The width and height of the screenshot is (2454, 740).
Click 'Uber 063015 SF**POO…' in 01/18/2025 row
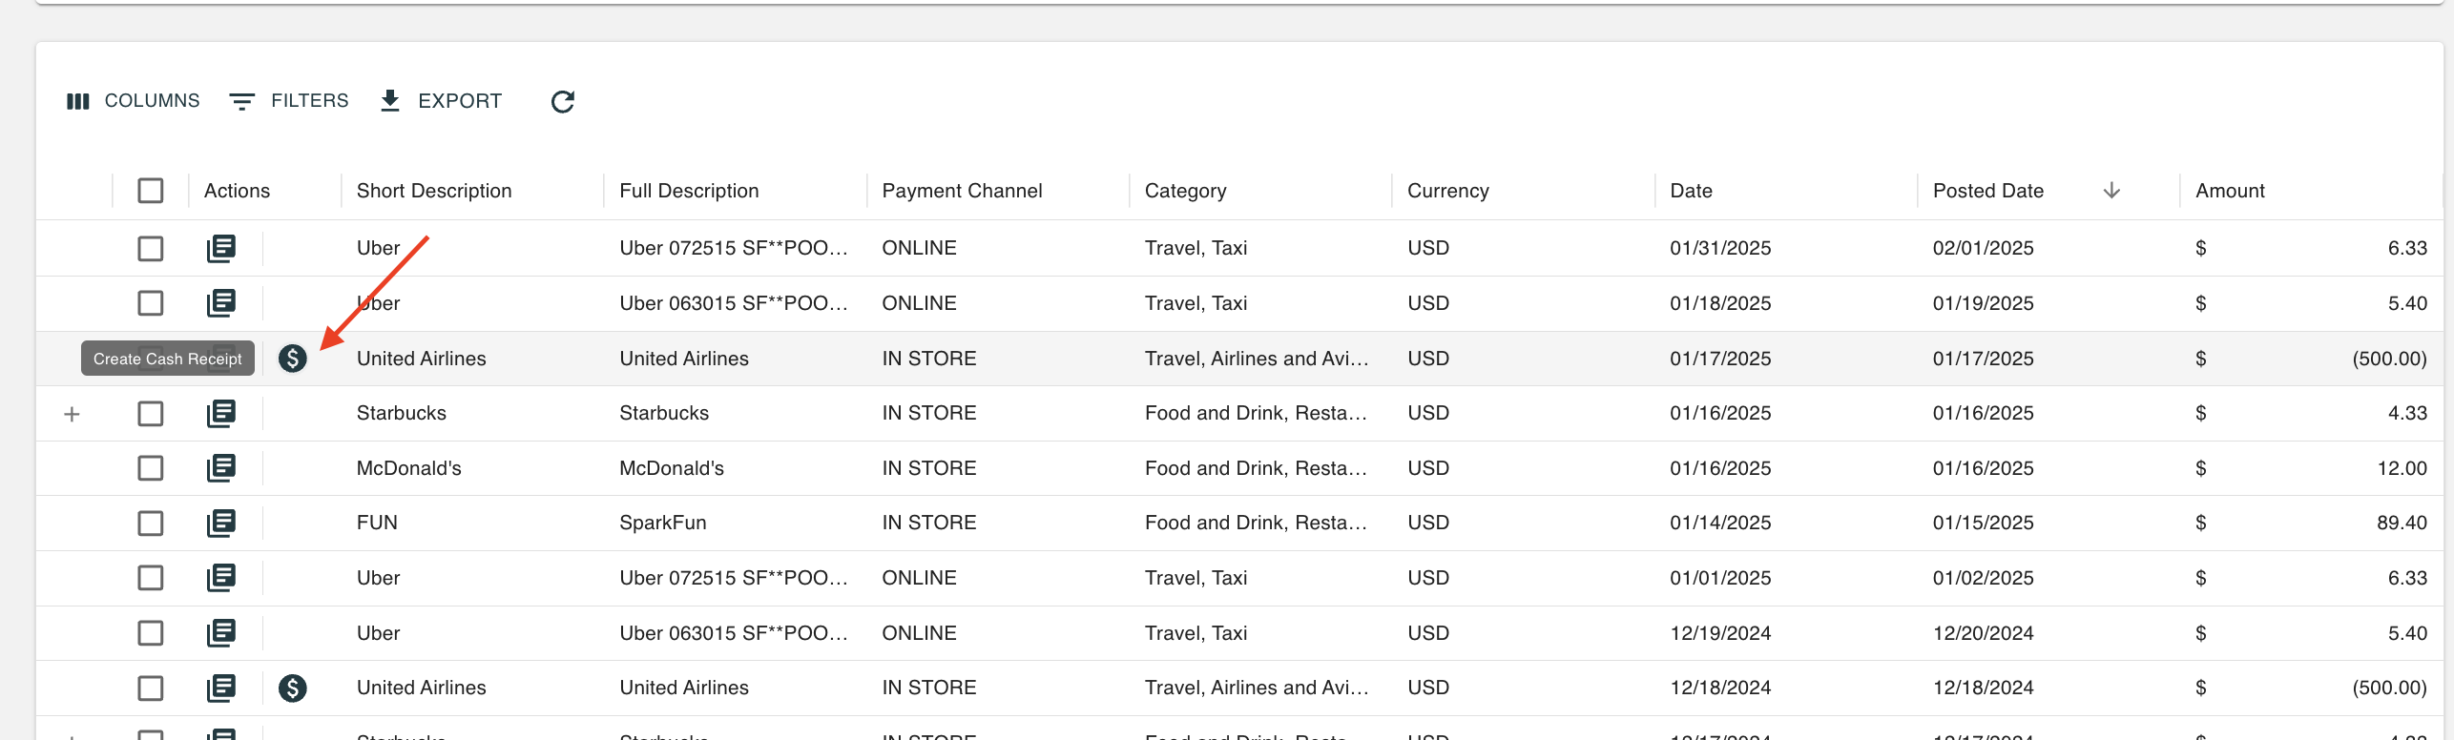(x=734, y=303)
